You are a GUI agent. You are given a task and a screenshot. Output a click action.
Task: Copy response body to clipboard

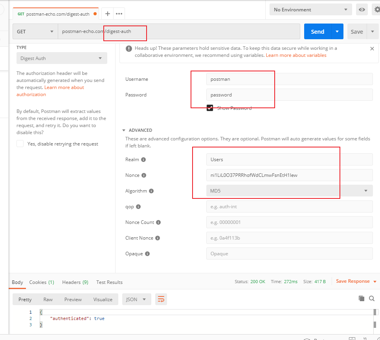click(362, 298)
